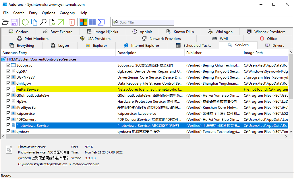Click the horizontal scrollbar right arrow
294x179 pixels.
point(286,137)
